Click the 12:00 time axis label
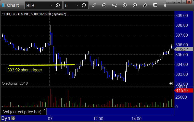This screenshot has width=194, height=122. 98,119
